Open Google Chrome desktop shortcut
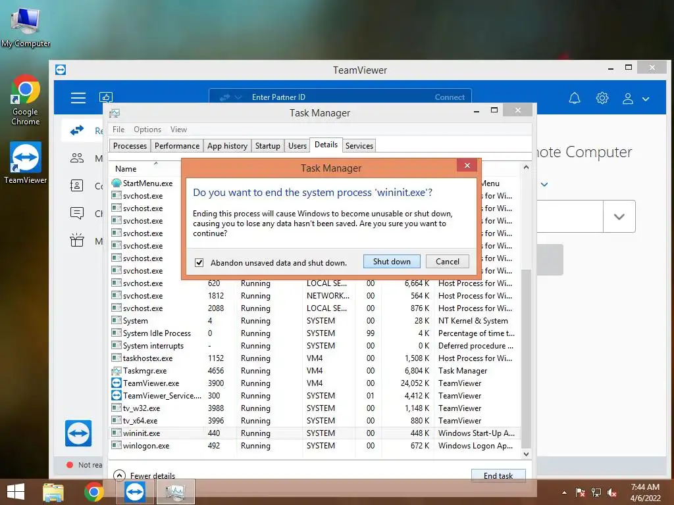Viewport: 674px width, 505px height. pyautogui.click(x=26, y=100)
